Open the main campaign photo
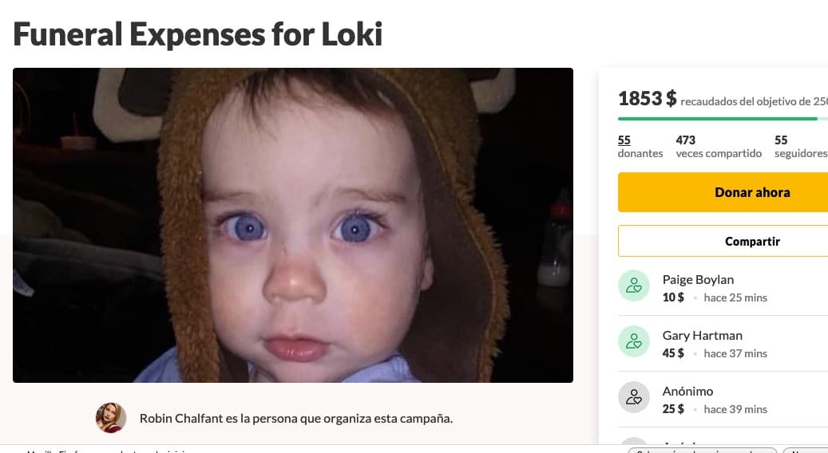 293,225
